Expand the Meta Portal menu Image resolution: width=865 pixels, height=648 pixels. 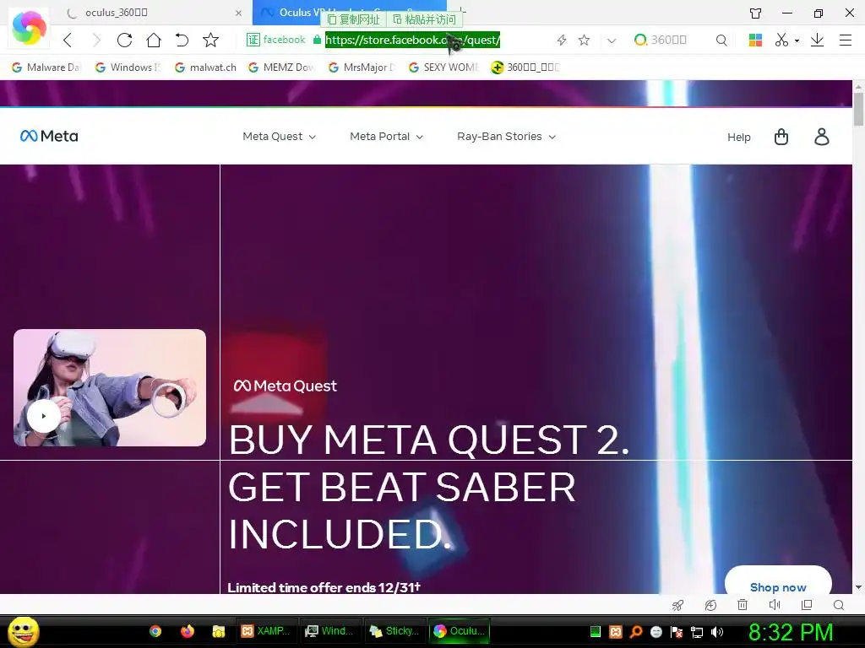point(386,137)
